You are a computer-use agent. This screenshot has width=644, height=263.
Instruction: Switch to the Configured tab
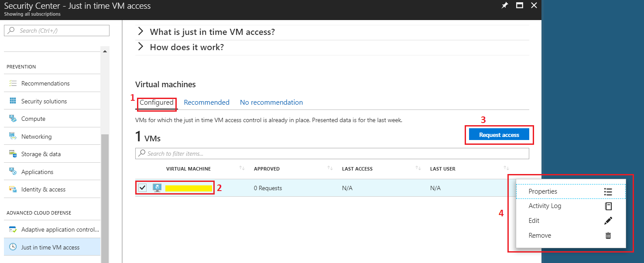(157, 102)
